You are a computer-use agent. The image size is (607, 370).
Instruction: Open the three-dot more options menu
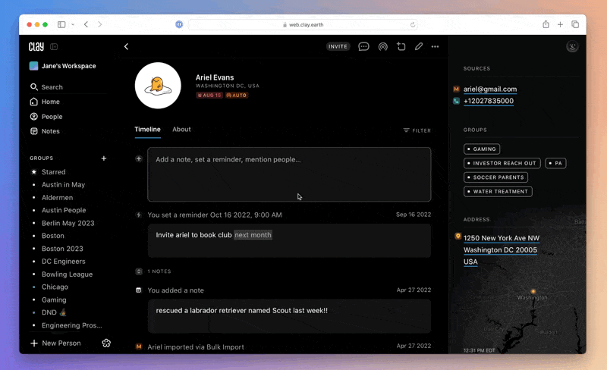pyautogui.click(x=435, y=47)
